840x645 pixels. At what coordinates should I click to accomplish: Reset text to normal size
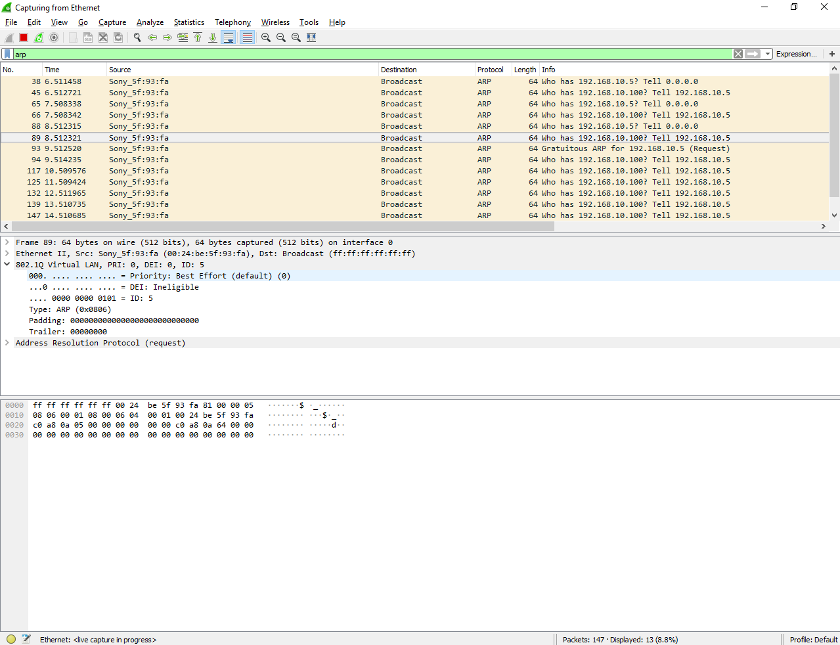point(296,37)
